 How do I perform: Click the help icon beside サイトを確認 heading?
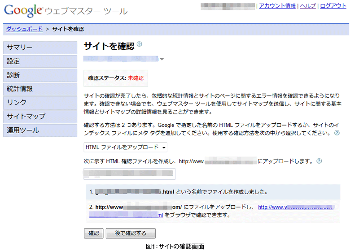coord(139,44)
